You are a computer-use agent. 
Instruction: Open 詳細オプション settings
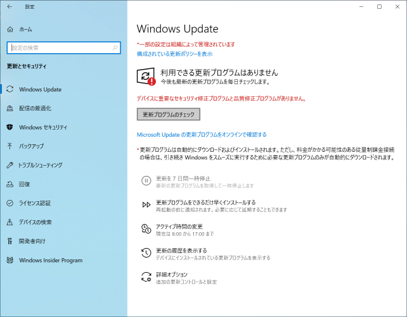[172, 275]
